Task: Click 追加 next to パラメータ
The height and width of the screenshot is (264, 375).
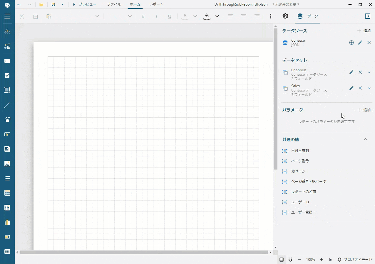Action: coord(364,110)
